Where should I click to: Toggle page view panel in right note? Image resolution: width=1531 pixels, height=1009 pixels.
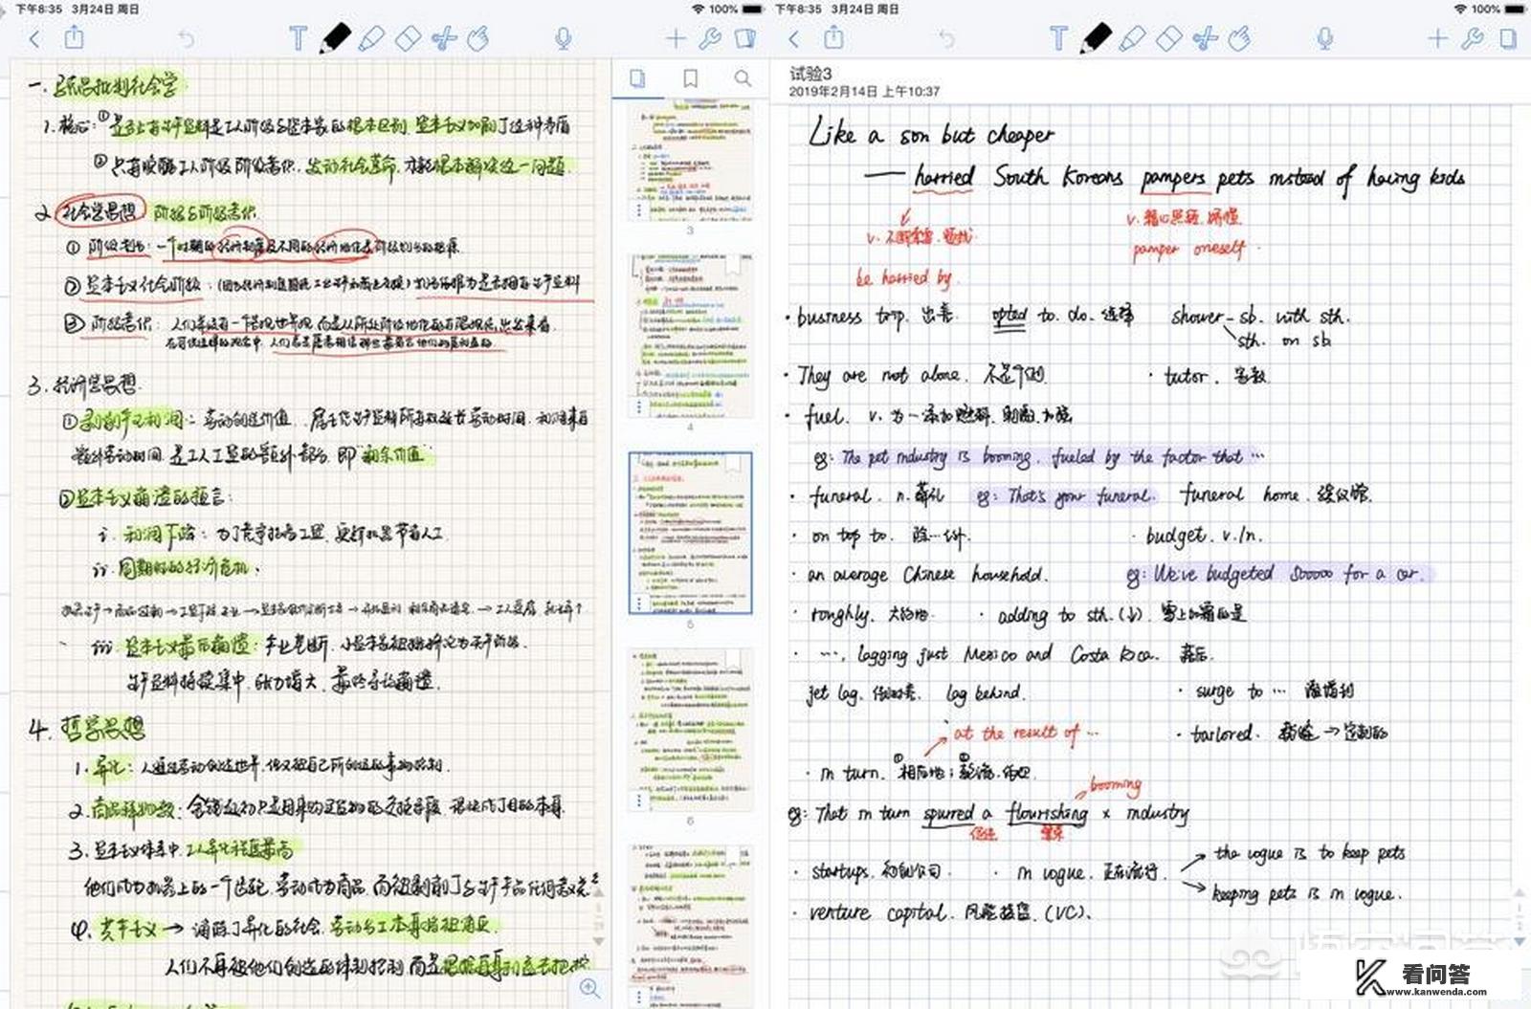[1508, 38]
